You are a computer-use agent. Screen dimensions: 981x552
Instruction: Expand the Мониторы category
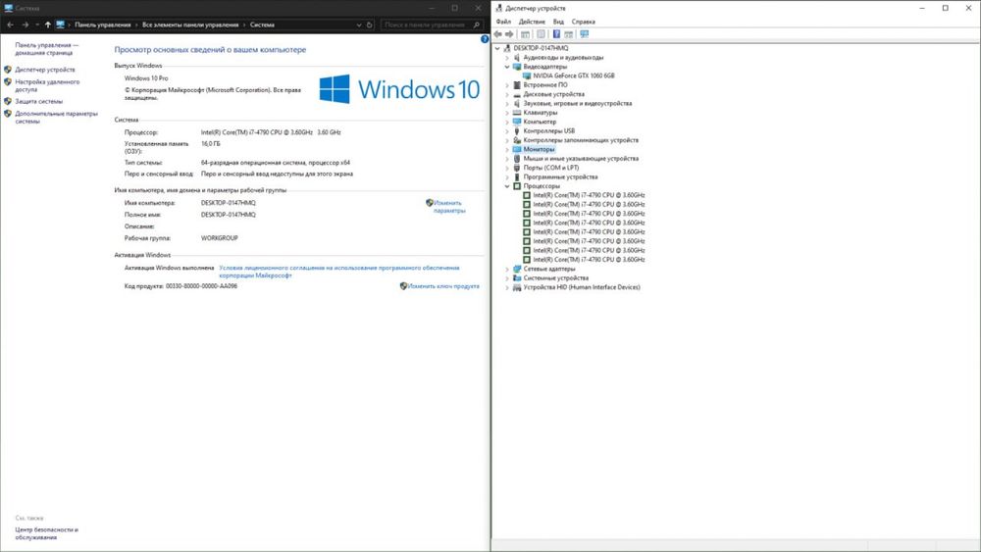(x=507, y=150)
